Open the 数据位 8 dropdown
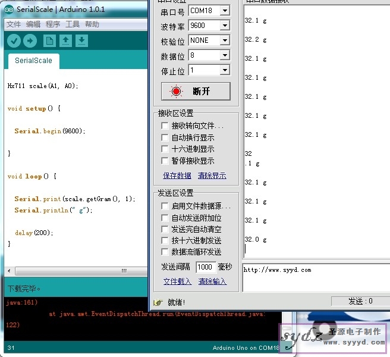390x357 pixels. click(225, 55)
